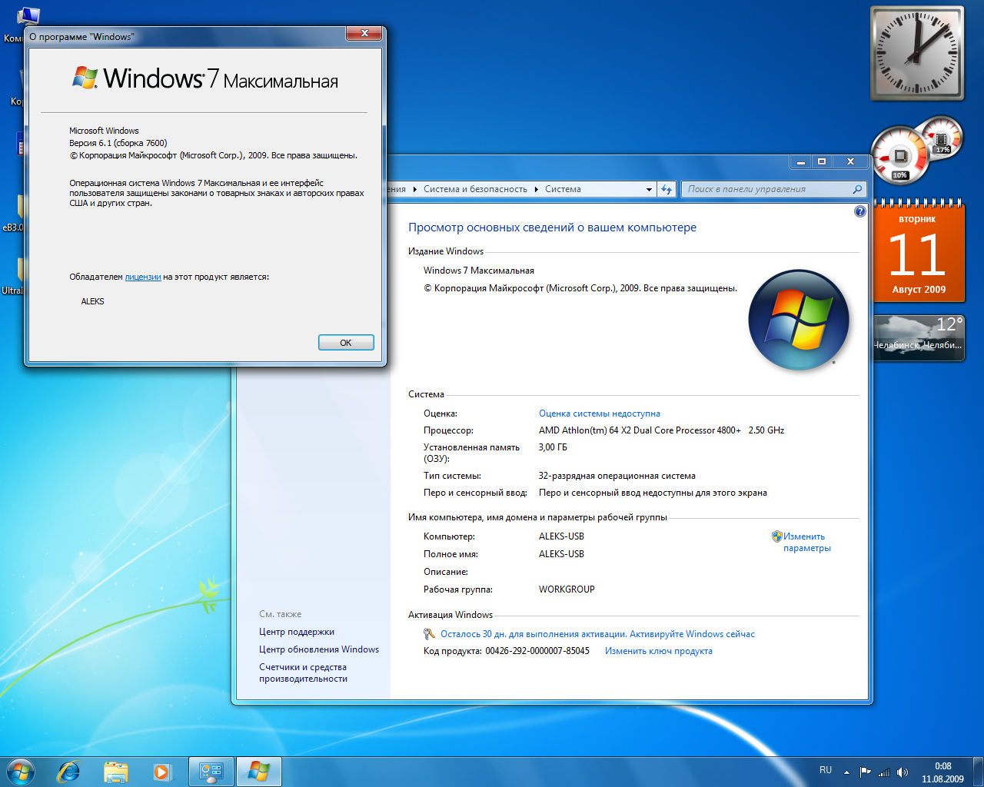Minimize the System window

tap(800, 161)
